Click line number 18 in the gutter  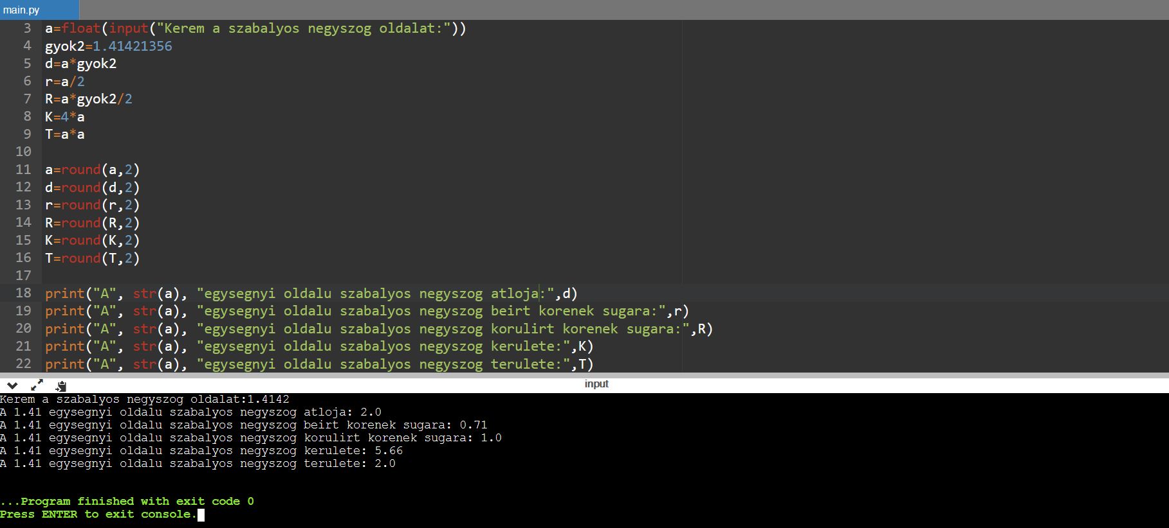pyautogui.click(x=23, y=293)
